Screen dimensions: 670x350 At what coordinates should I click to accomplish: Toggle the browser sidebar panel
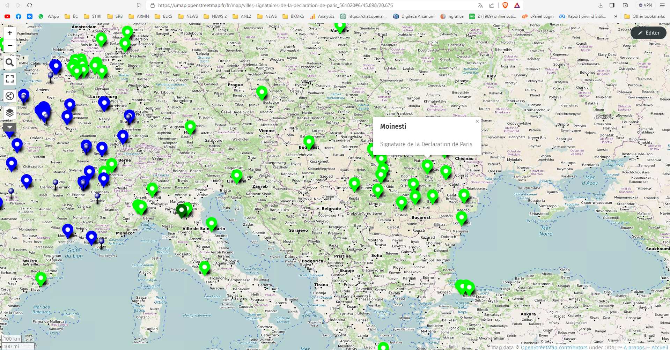[x=612, y=5]
